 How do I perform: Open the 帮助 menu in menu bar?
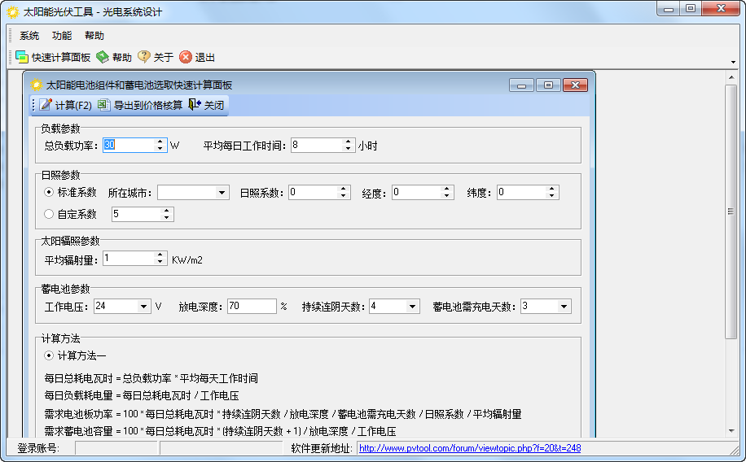click(94, 36)
